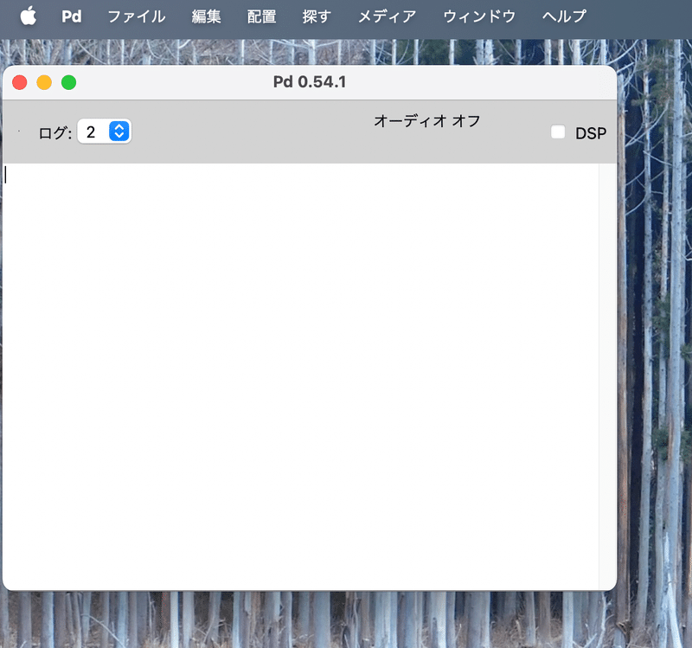Open the ウィンドウ menu
The width and height of the screenshot is (692, 648).
tap(478, 16)
